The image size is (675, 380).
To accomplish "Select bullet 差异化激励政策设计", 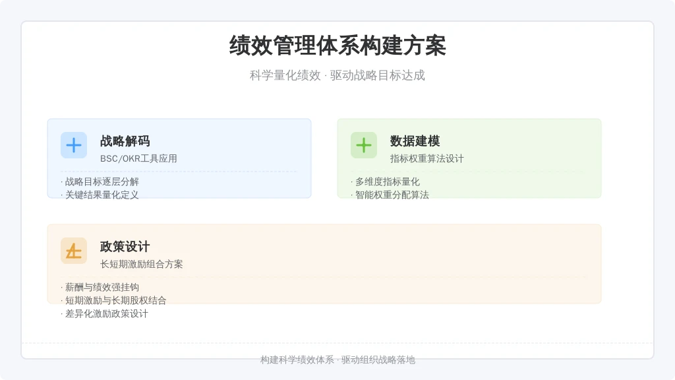I will tap(105, 313).
